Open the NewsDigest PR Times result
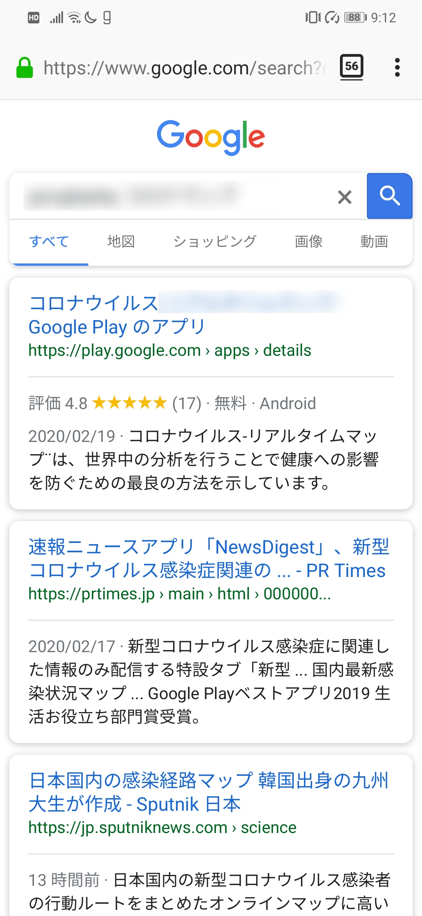This screenshot has width=422, height=916. click(209, 559)
